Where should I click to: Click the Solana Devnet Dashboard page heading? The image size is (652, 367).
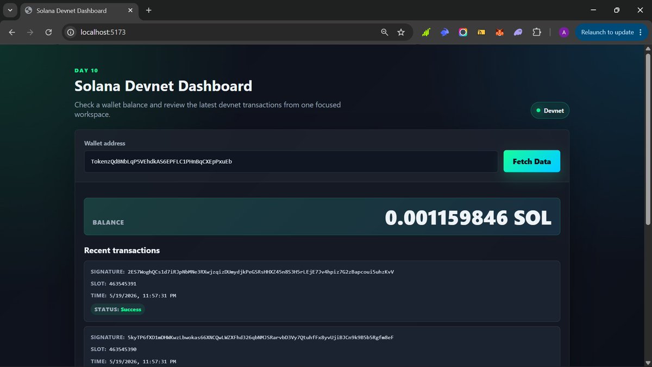(x=163, y=86)
